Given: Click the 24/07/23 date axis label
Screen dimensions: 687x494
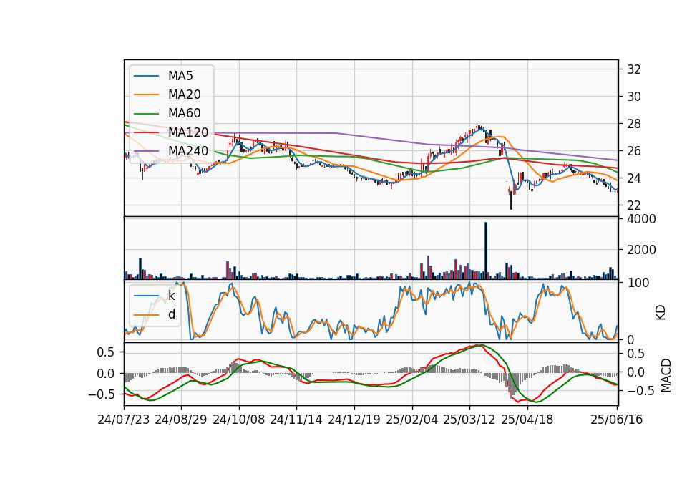Looking at the screenshot, I should (x=124, y=420).
